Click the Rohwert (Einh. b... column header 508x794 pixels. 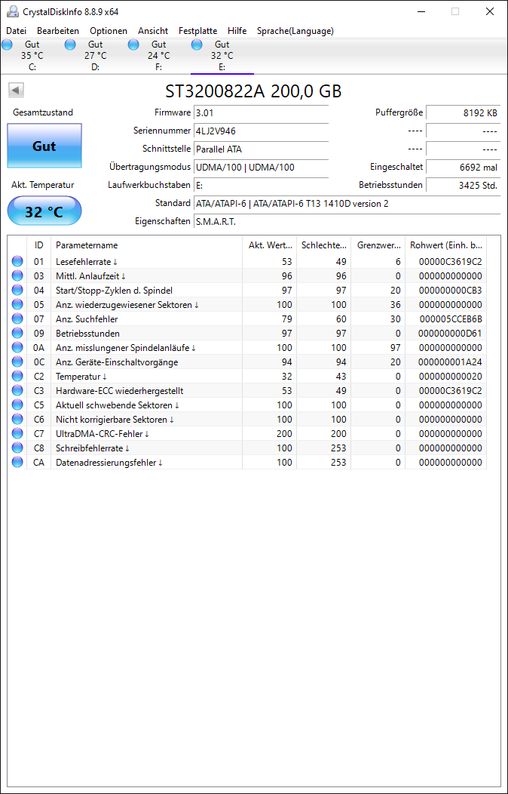point(446,245)
